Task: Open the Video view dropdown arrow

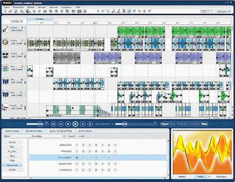Action: 209,176
